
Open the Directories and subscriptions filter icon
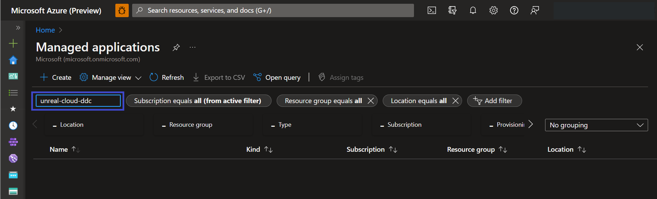pyautogui.click(x=452, y=11)
